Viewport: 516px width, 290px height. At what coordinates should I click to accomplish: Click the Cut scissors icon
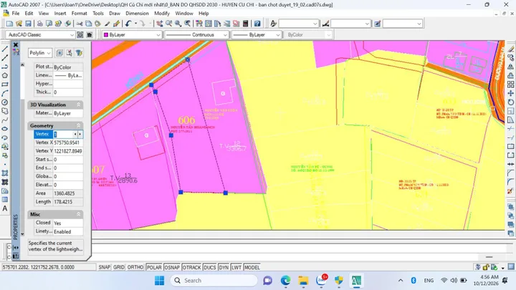[x=80, y=24]
